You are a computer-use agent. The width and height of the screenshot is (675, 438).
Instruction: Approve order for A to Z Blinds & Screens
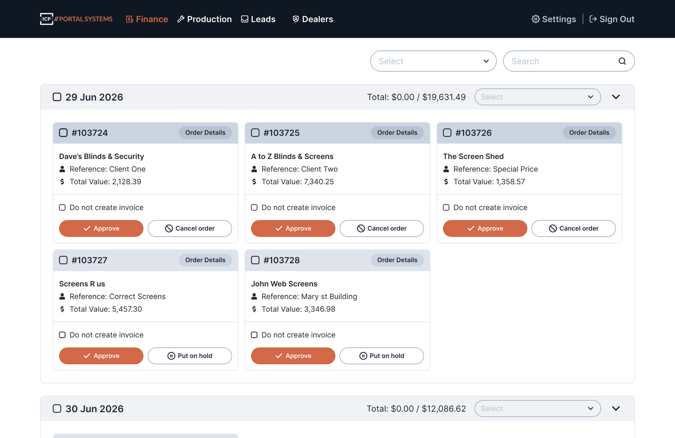click(293, 229)
